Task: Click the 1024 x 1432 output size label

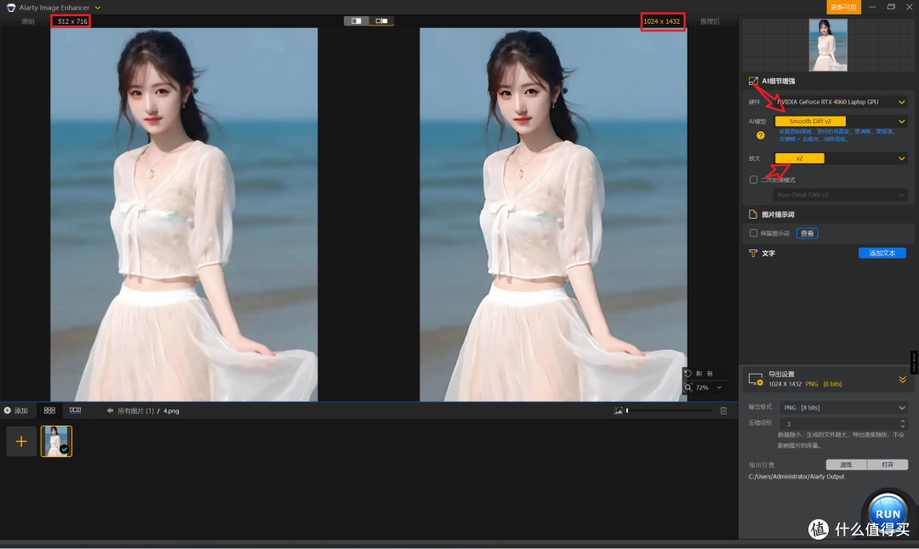Action: point(662,21)
